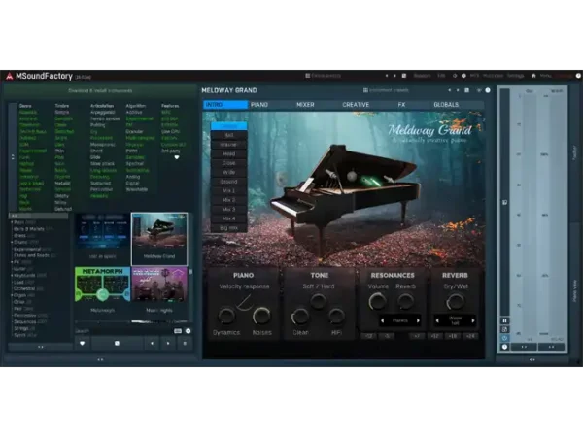Viewport: 583px width, 437px height.
Task: Click keyboard icon beside search field
Action: pyautogui.click(x=178, y=331)
